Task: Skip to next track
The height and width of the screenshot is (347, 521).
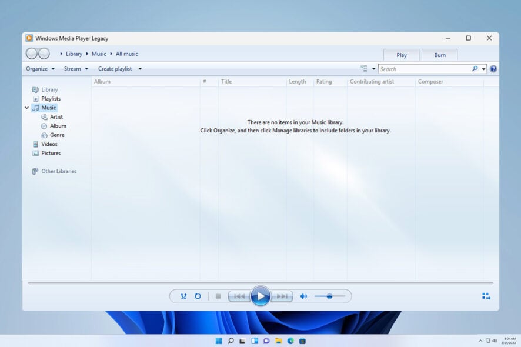Action: point(282,296)
